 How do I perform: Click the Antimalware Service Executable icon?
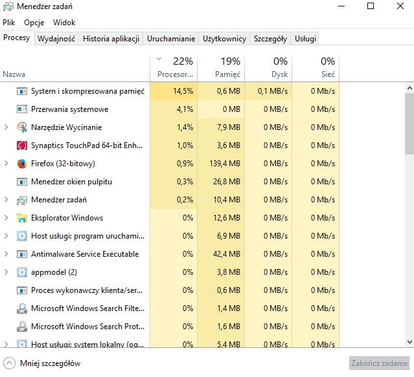(x=21, y=254)
